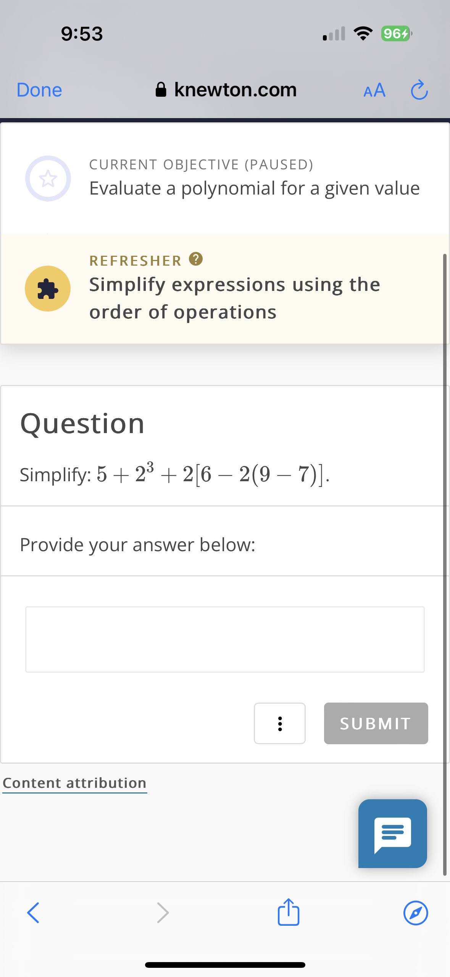Click the puzzle piece Refresher icon
The image size is (450, 977).
[x=47, y=289]
